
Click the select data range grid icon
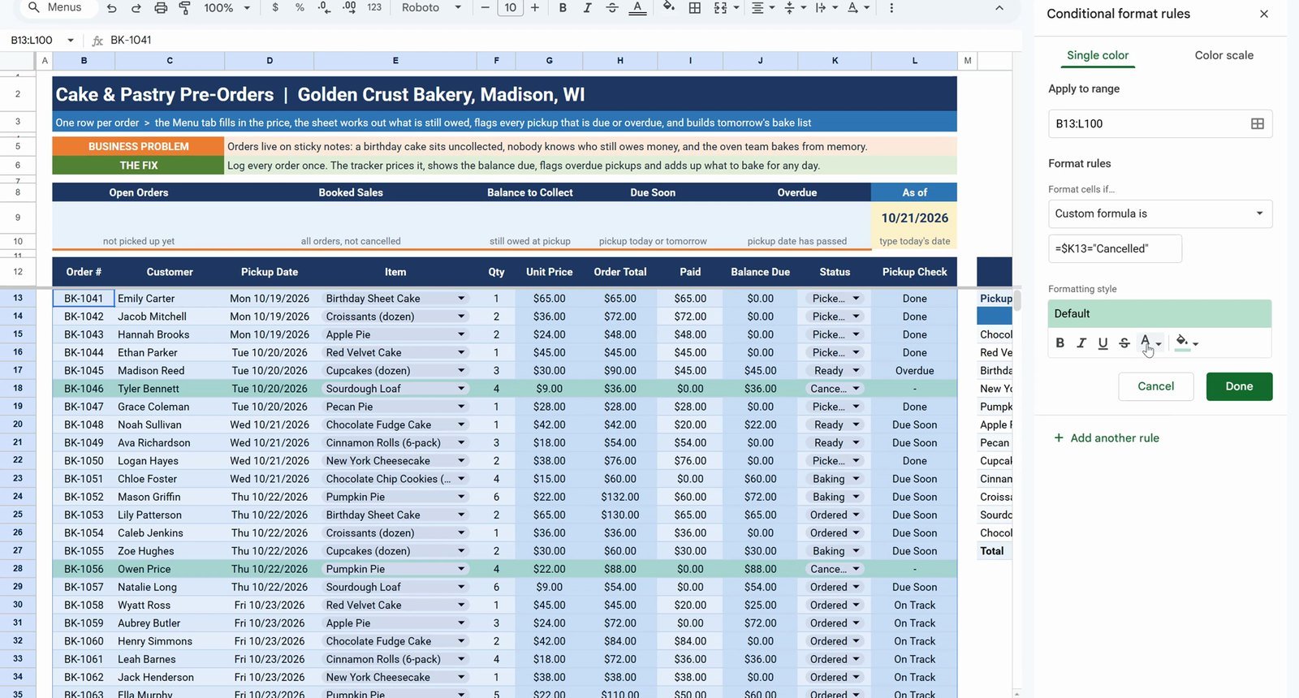[1258, 124]
